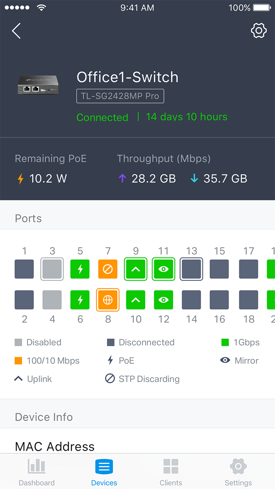
Task: Select disconnected port 13
Action: tap(191, 269)
